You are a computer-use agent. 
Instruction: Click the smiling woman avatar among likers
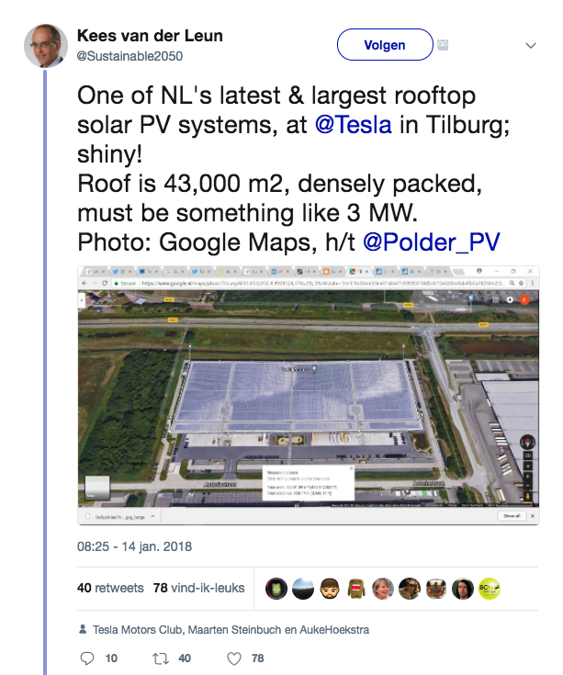click(x=383, y=589)
